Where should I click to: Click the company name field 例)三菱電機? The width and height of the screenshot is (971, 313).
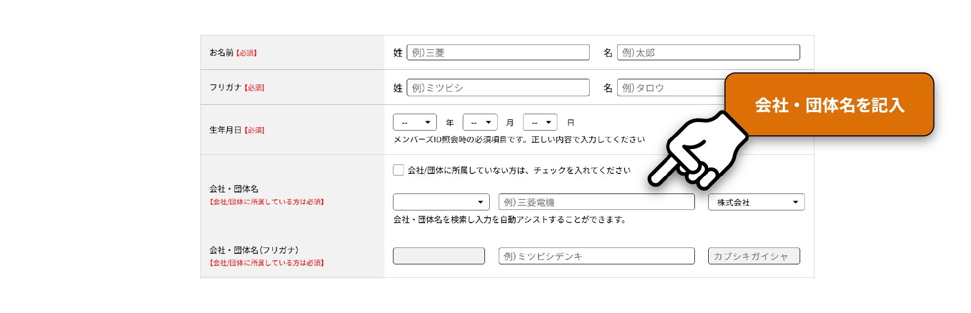pos(597,201)
